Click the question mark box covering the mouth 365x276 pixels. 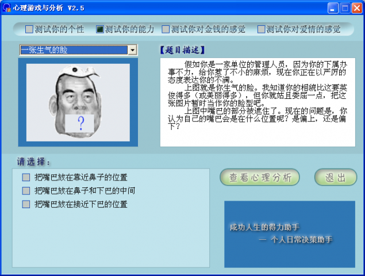pos(81,121)
